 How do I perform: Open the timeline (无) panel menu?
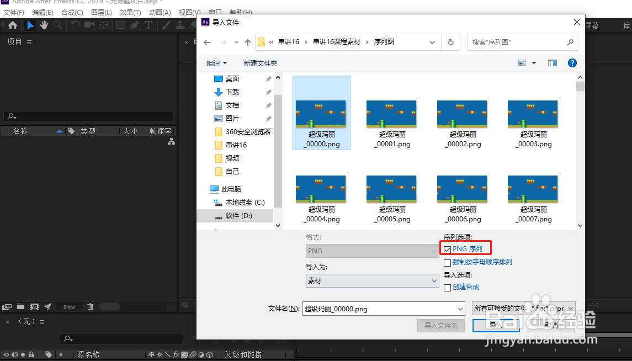42,322
